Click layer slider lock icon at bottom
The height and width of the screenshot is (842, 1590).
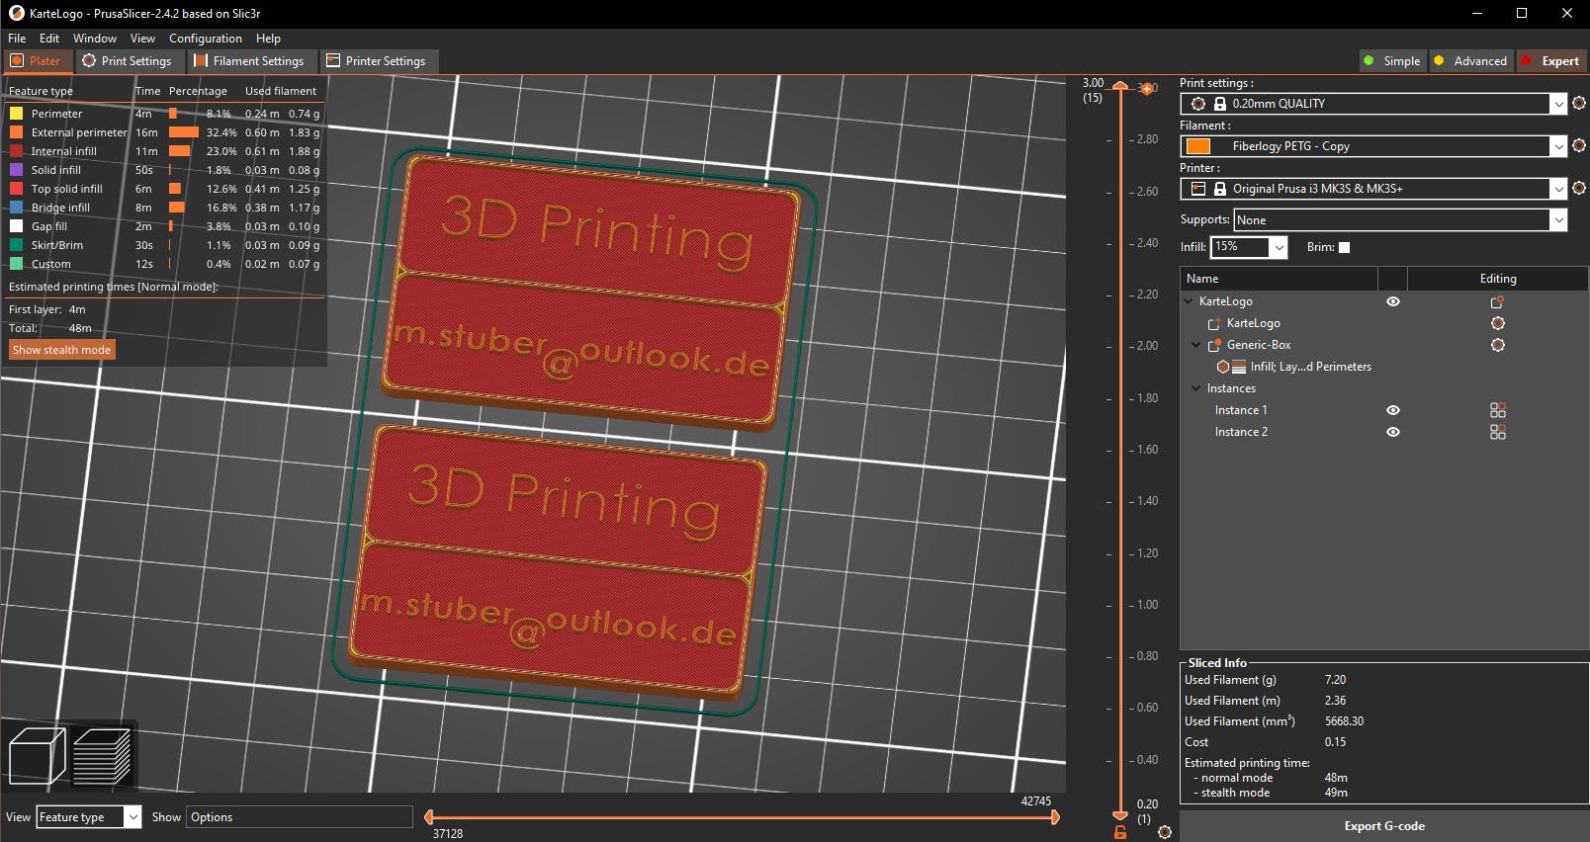[1120, 833]
